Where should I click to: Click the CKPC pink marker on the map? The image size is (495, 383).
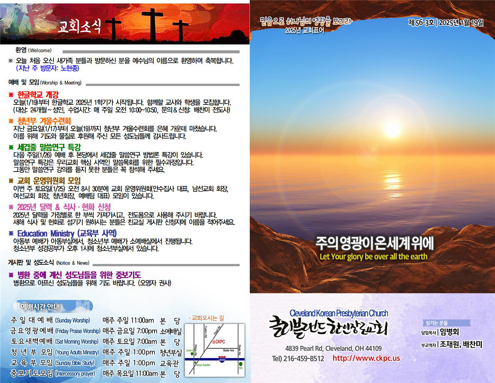pyautogui.click(x=213, y=342)
